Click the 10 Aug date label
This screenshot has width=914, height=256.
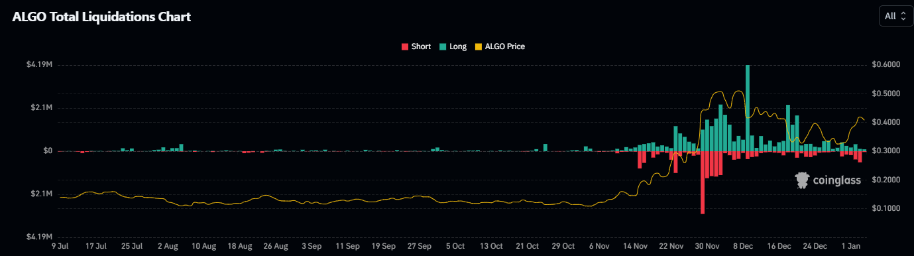204,246
